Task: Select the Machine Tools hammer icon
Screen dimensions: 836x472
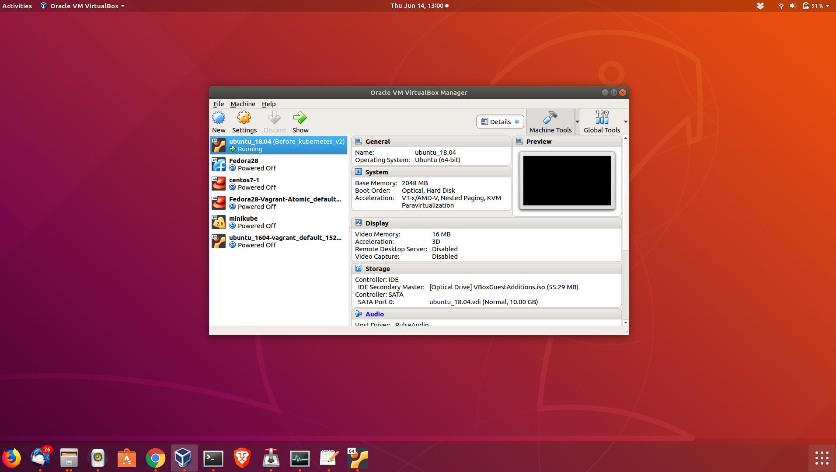Action: pos(550,118)
